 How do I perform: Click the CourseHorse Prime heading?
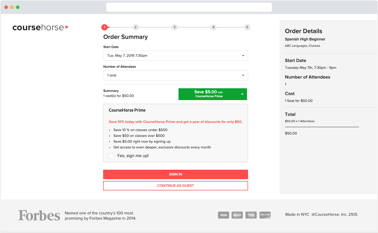click(x=127, y=110)
